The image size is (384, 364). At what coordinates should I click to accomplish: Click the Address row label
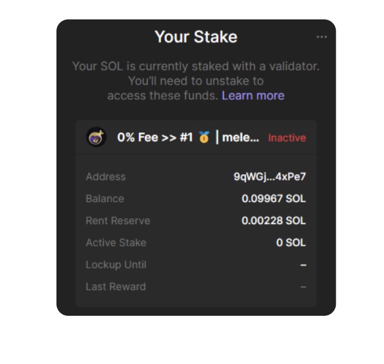pos(106,176)
